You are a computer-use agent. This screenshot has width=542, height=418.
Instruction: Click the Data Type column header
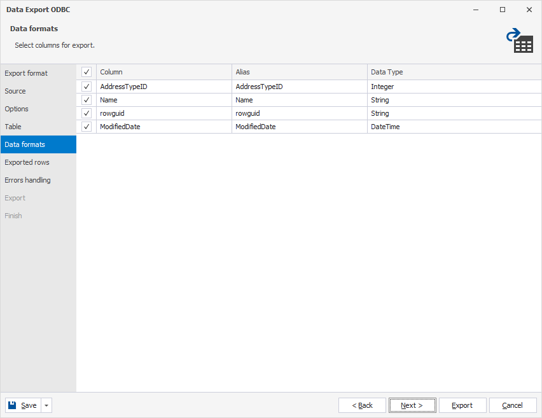454,72
